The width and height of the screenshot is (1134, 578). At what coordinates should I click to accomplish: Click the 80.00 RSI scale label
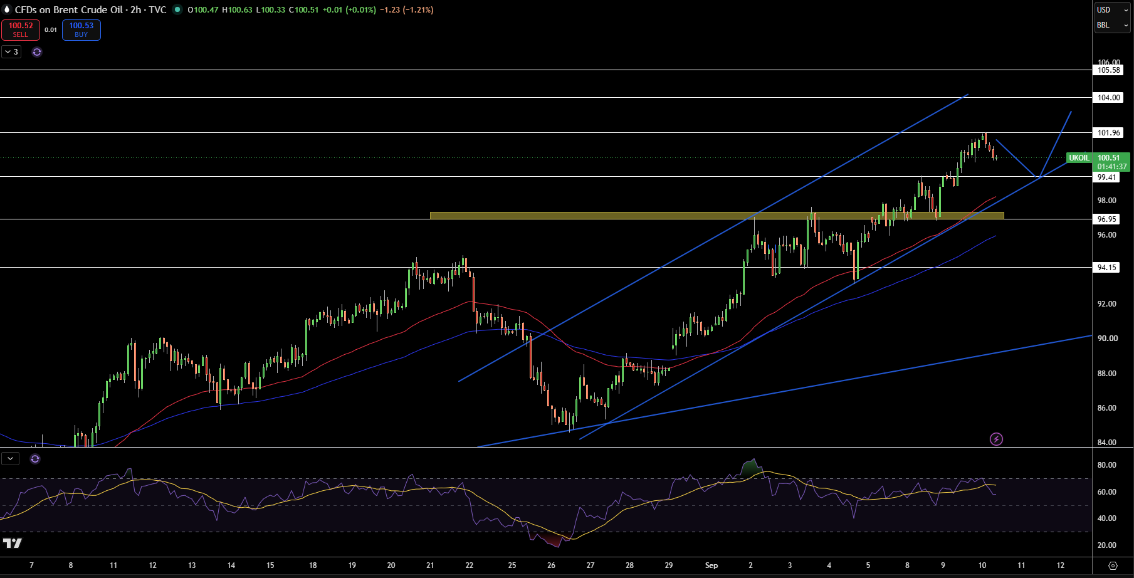[x=1106, y=465]
